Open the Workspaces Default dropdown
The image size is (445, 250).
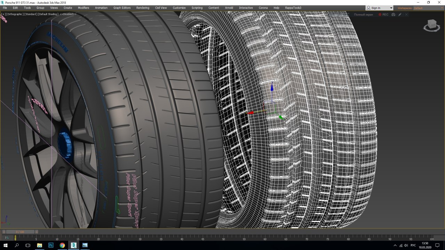[428, 8]
